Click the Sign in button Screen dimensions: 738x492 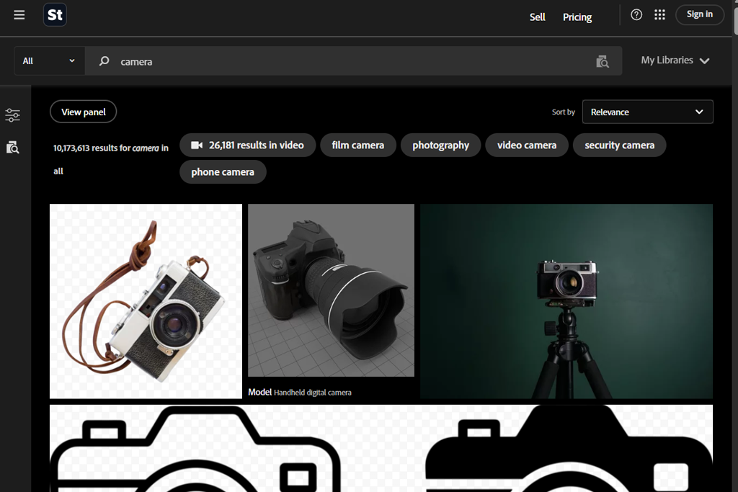(699, 14)
